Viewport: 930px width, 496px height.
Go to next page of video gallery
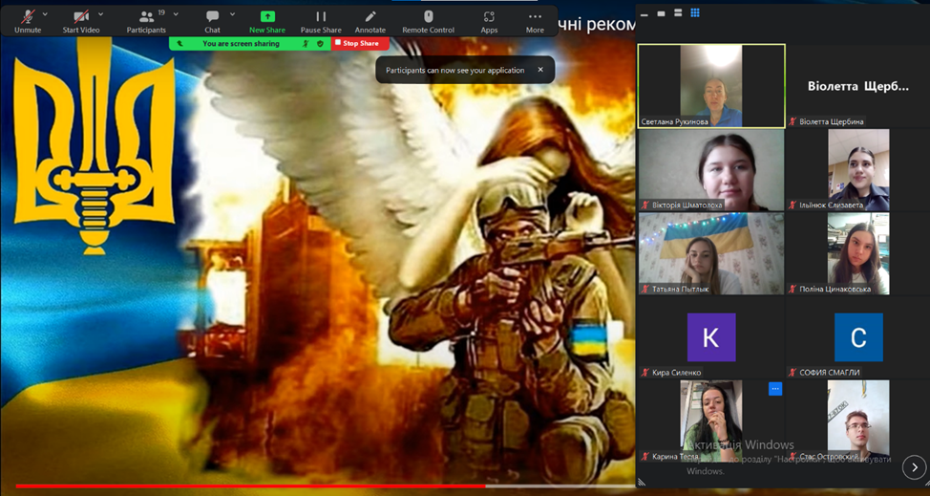click(914, 467)
